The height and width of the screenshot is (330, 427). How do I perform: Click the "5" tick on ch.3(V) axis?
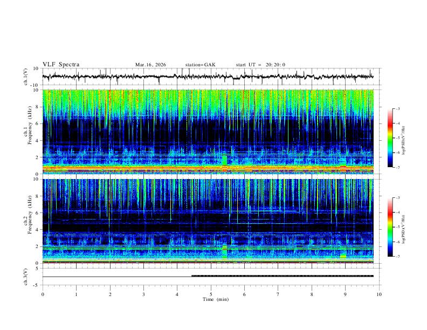point(38,269)
